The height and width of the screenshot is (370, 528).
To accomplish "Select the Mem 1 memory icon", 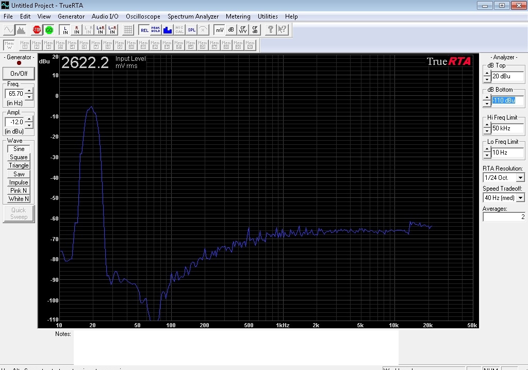I will 25,45.
